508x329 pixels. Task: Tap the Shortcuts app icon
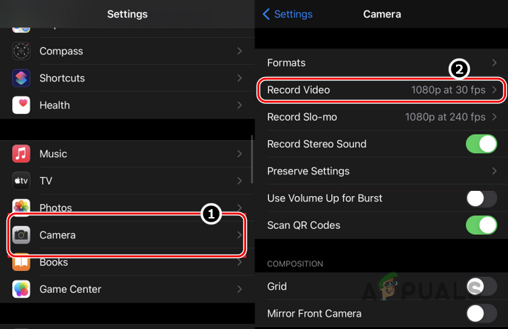pyautogui.click(x=21, y=78)
